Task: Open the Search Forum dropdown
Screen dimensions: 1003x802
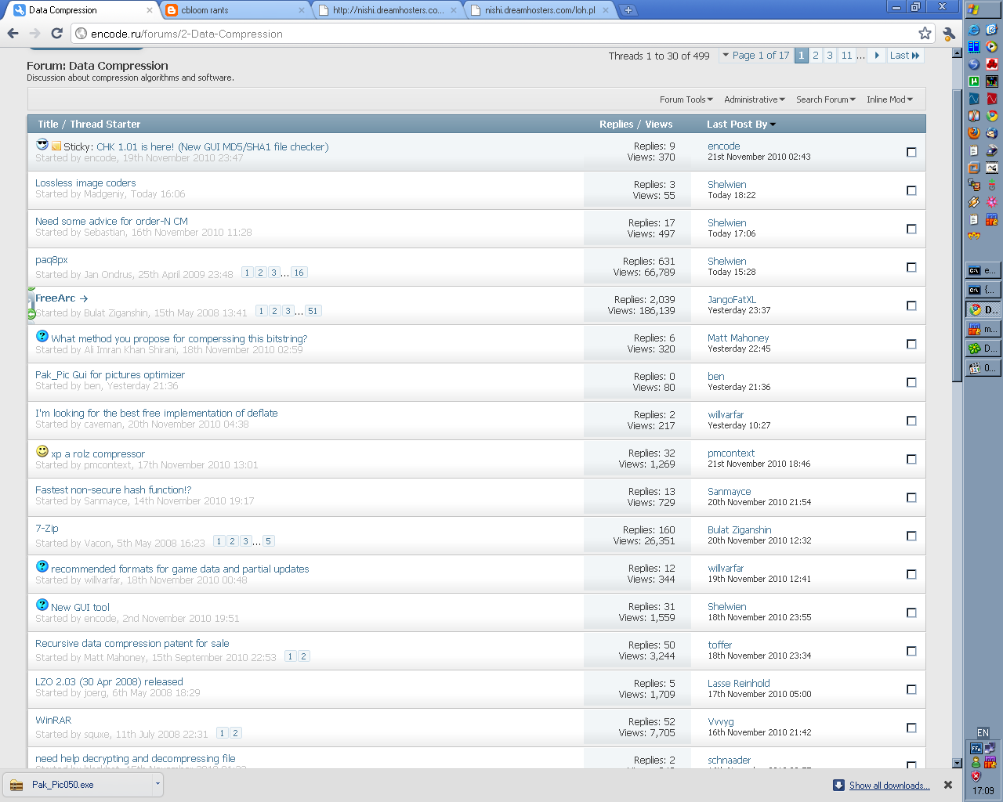Action: [x=825, y=99]
